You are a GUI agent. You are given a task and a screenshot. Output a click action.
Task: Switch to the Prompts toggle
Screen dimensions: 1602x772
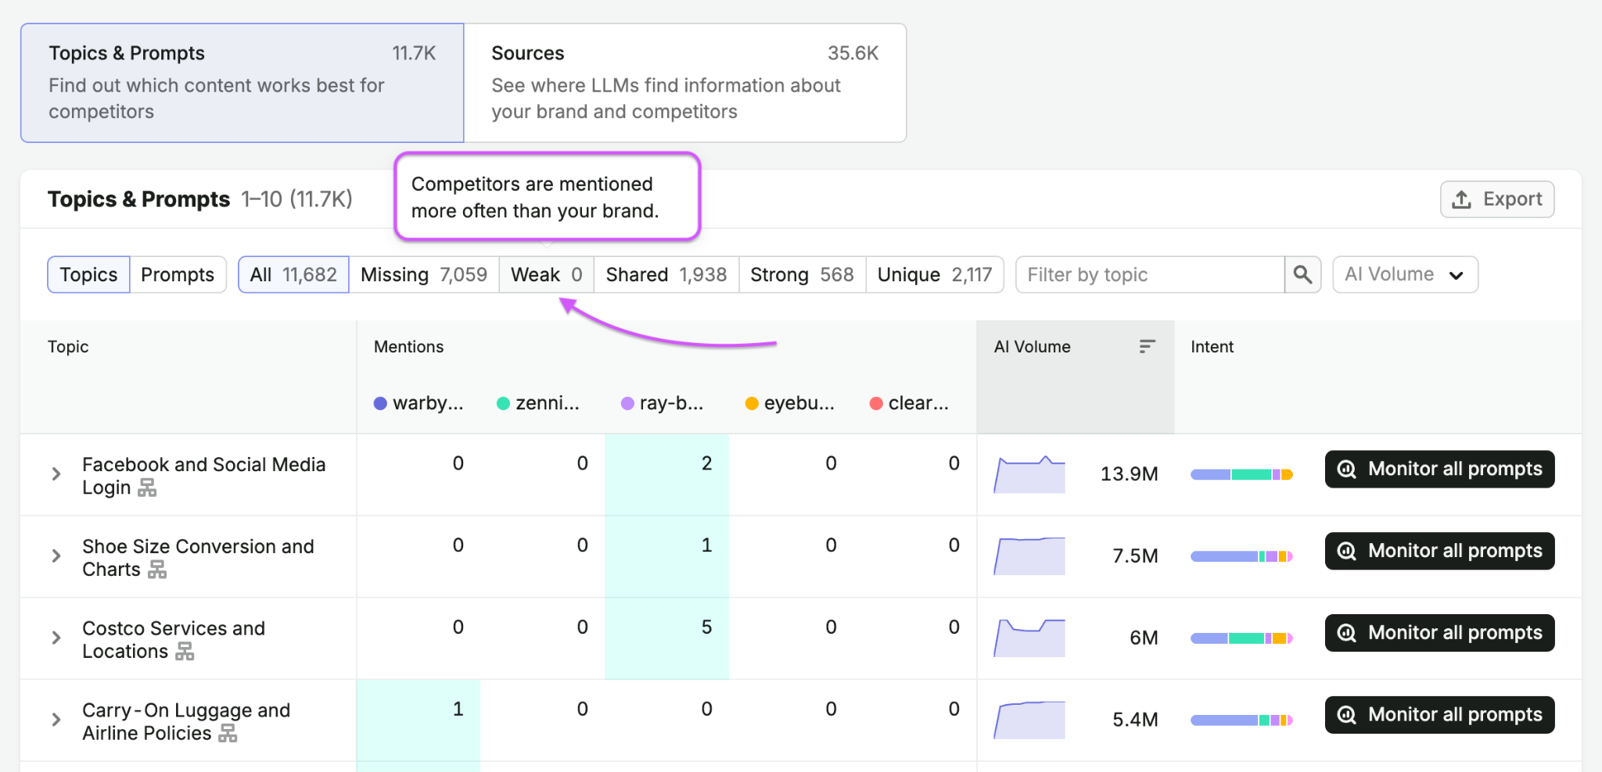click(178, 274)
